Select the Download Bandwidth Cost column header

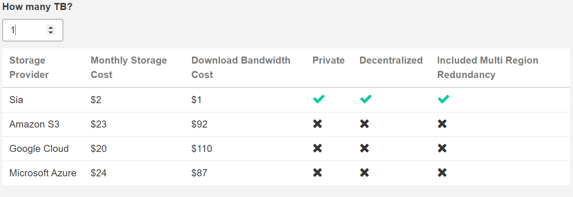pyautogui.click(x=241, y=67)
